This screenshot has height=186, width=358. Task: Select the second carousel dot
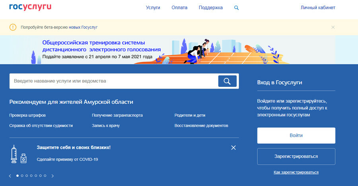click(22, 176)
